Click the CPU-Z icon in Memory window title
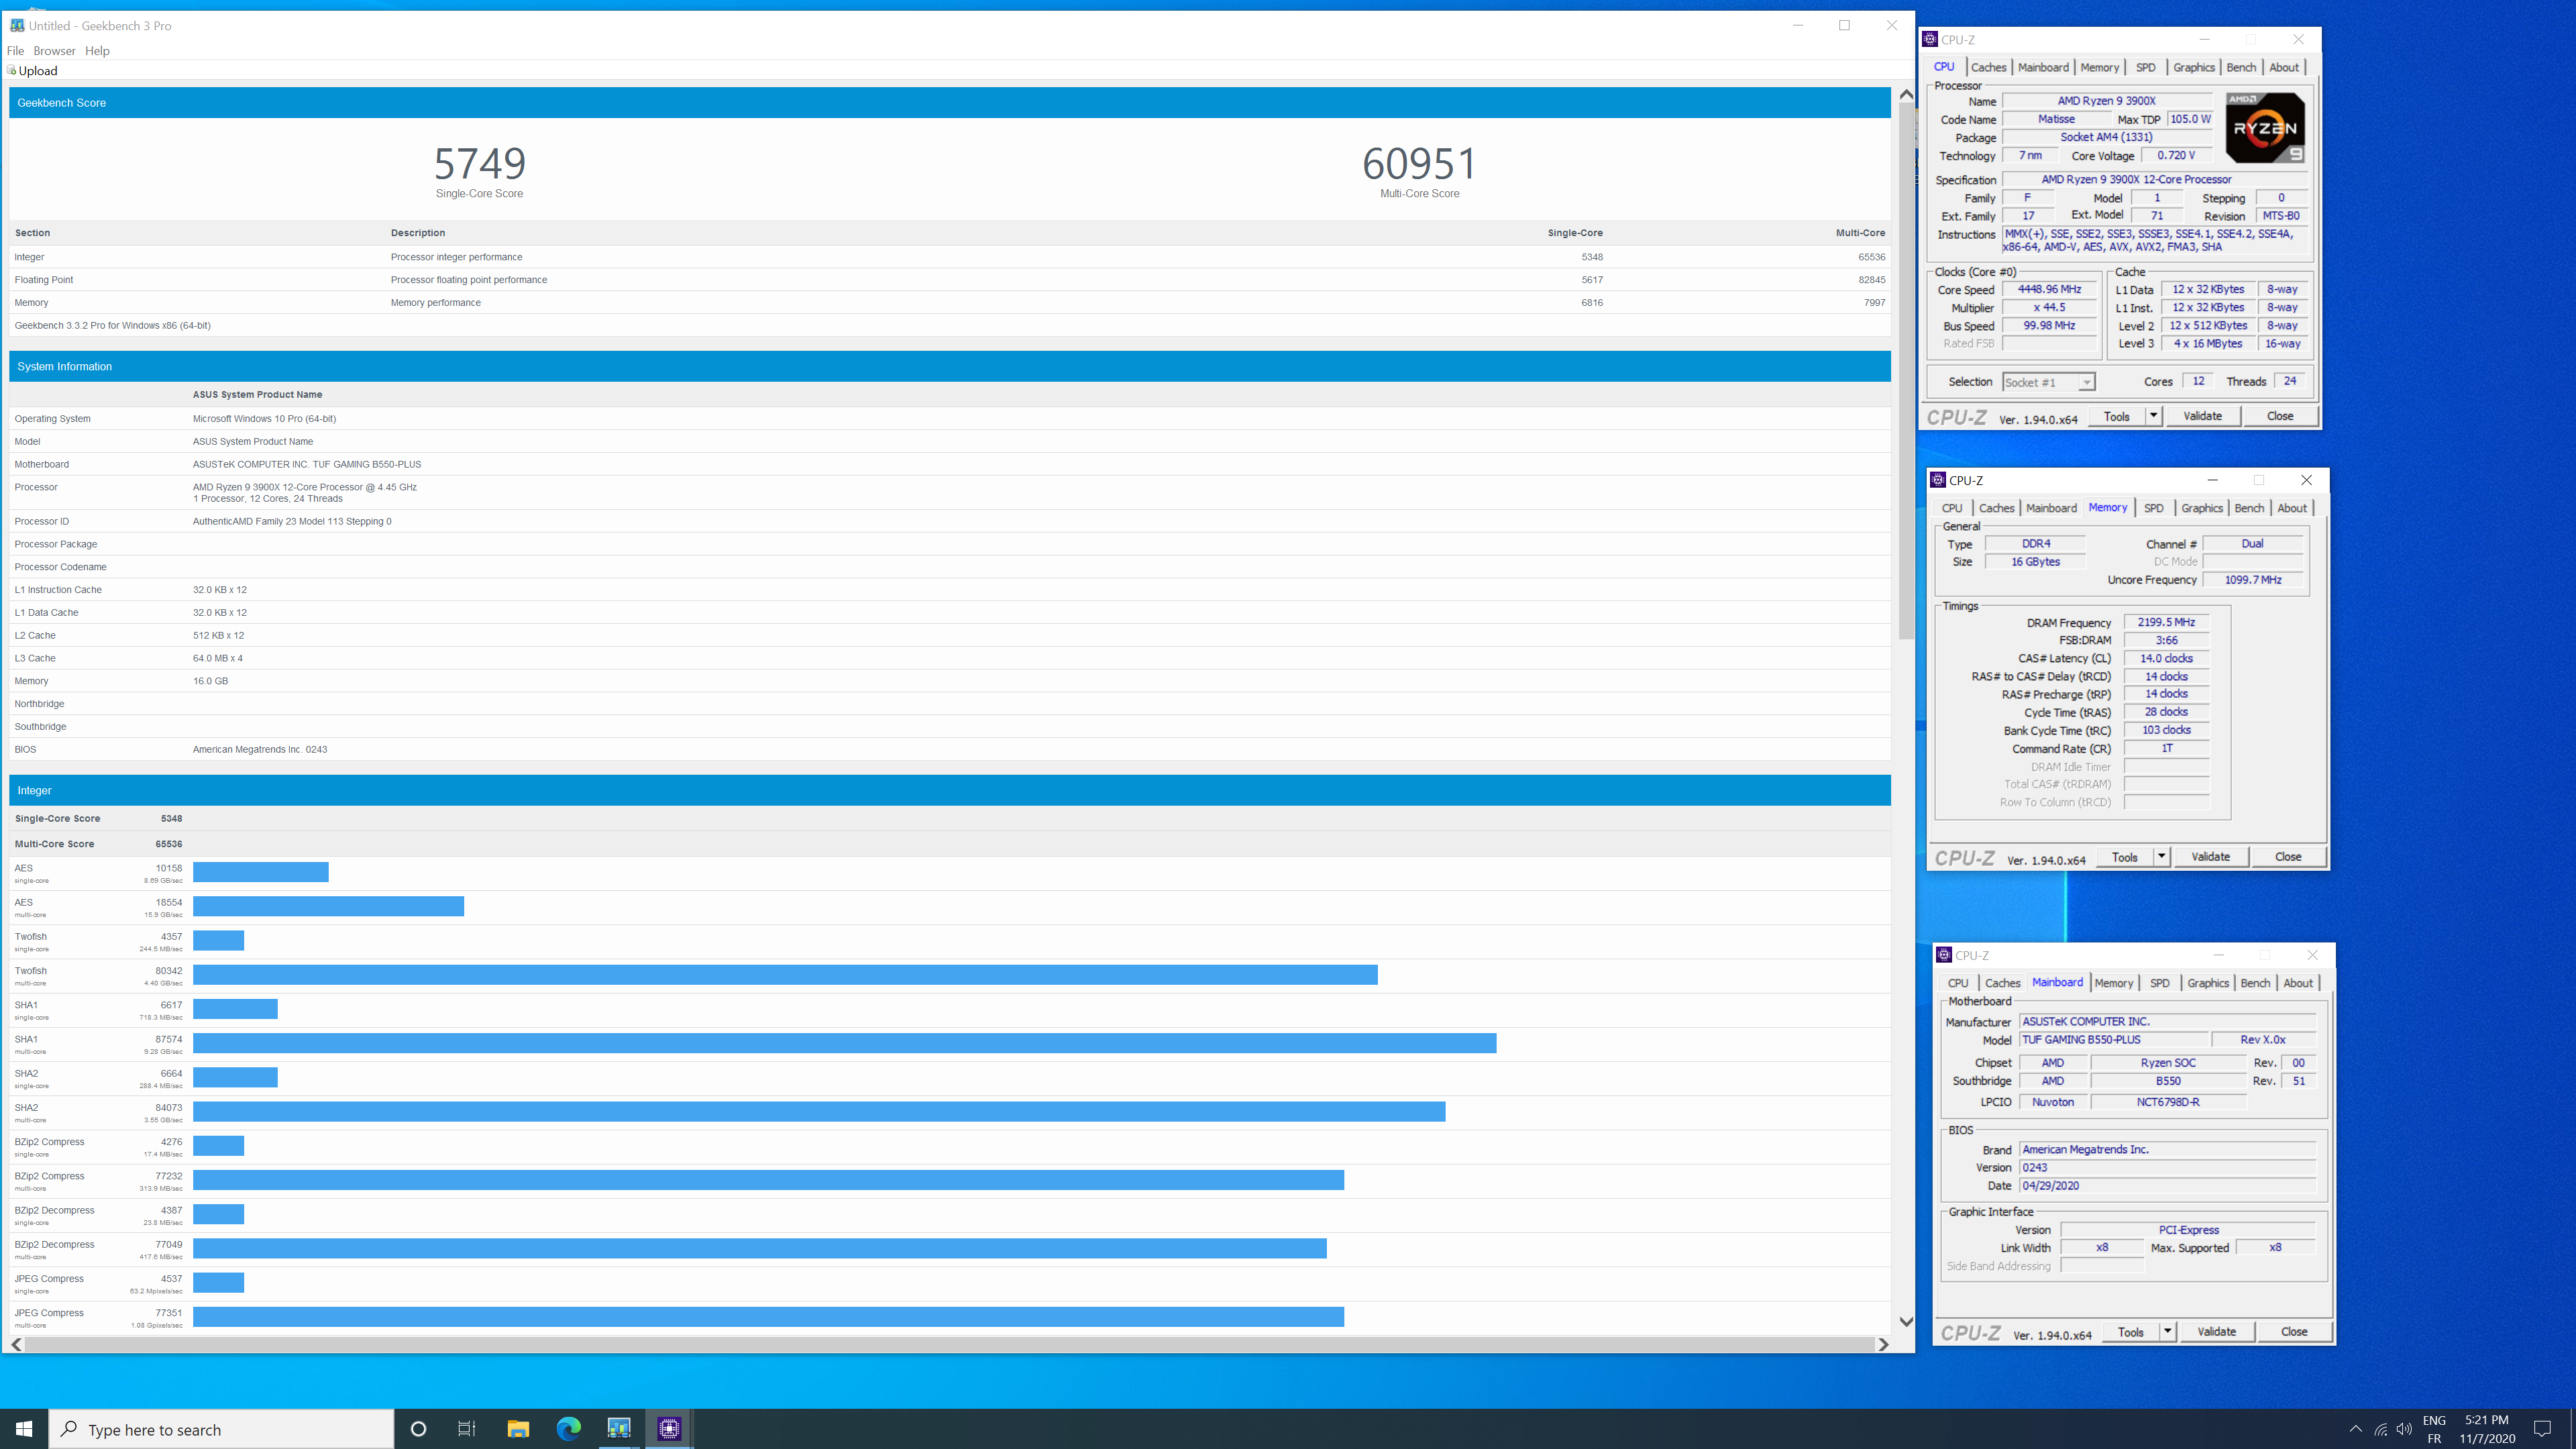 point(1938,480)
